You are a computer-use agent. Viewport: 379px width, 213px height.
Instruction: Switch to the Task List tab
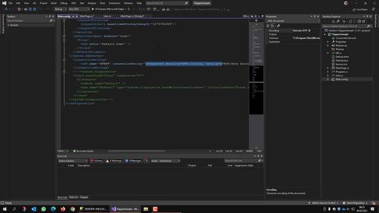point(73,197)
